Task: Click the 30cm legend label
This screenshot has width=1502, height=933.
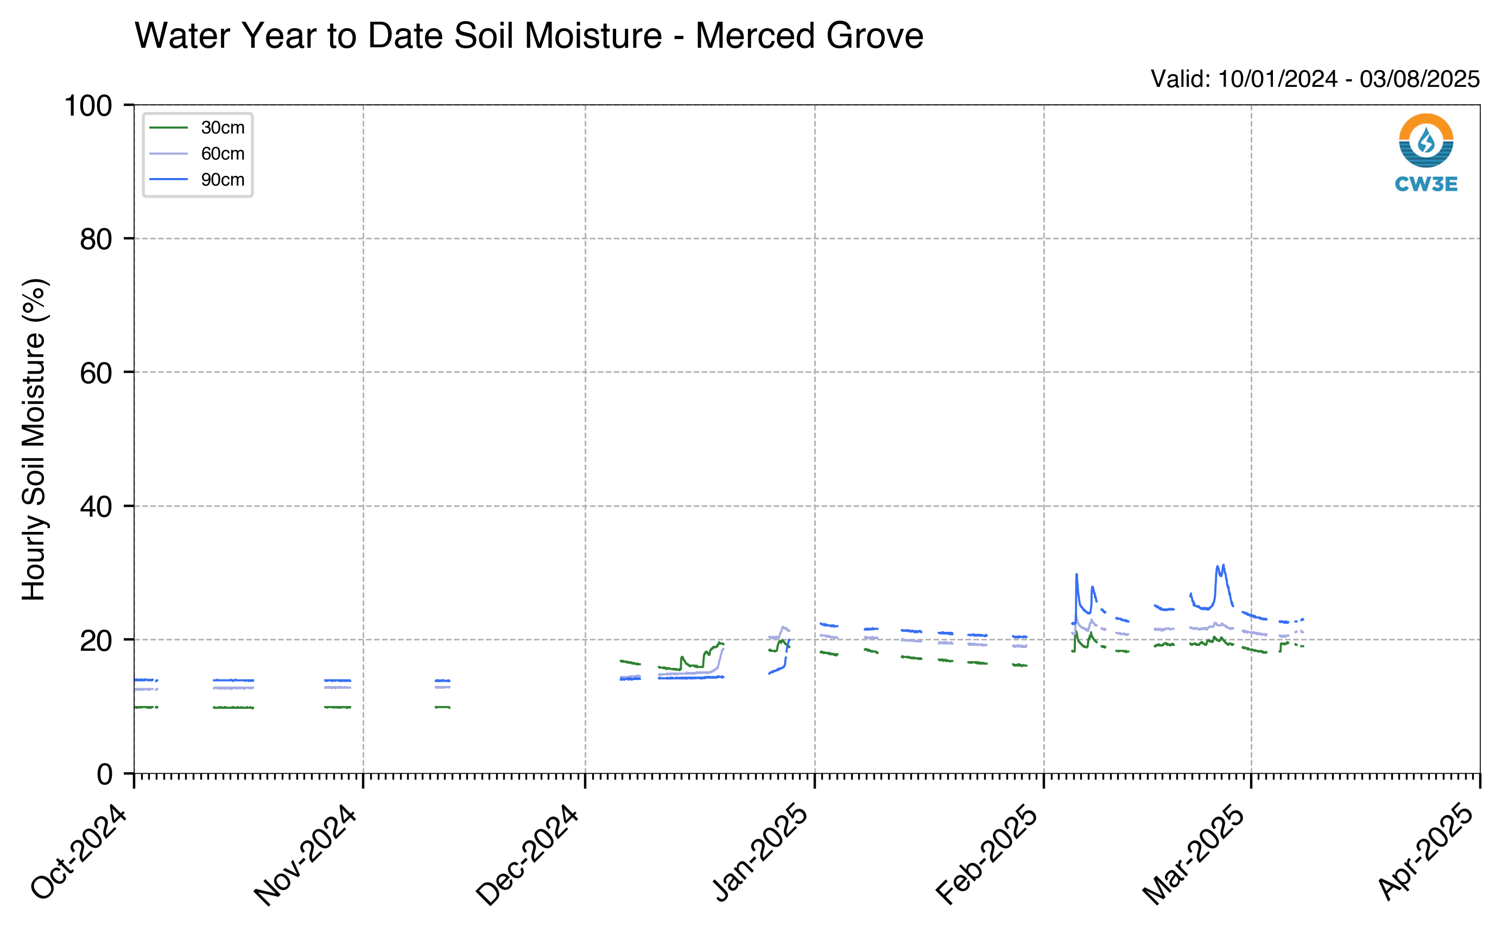Action: 223,128
